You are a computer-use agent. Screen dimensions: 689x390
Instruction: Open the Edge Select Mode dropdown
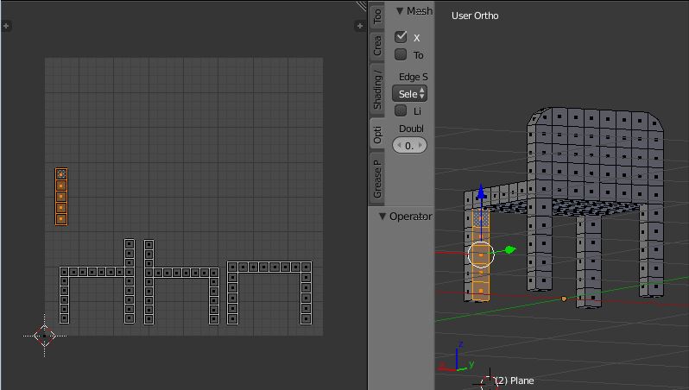(409, 93)
